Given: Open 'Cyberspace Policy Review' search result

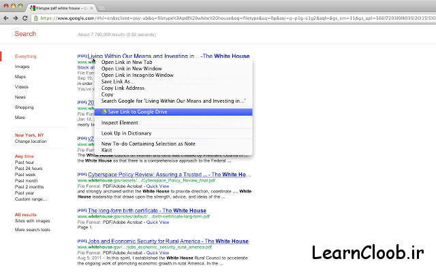Looking at the screenshot, I should (170, 175).
